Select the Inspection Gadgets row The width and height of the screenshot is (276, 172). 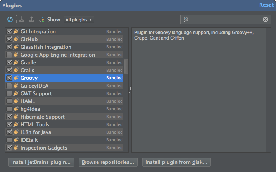pyautogui.click(x=64, y=148)
